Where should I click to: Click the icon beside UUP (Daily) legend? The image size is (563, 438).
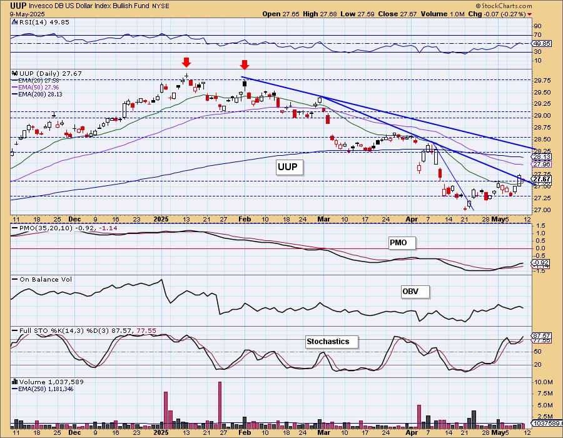coord(15,74)
